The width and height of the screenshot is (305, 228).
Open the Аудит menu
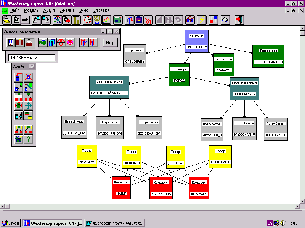(x=49, y=11)
